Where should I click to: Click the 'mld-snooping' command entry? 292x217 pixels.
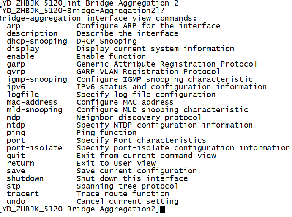(x=35, y=110)
